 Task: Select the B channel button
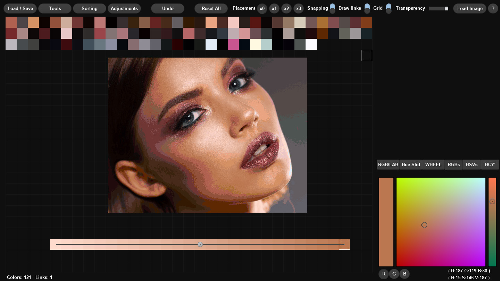coord(405,274)
